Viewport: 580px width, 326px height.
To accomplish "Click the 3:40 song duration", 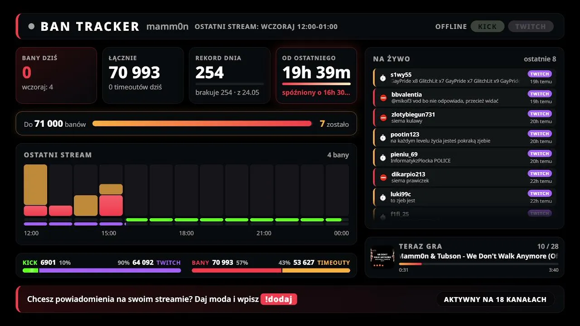I will (553, 270).
